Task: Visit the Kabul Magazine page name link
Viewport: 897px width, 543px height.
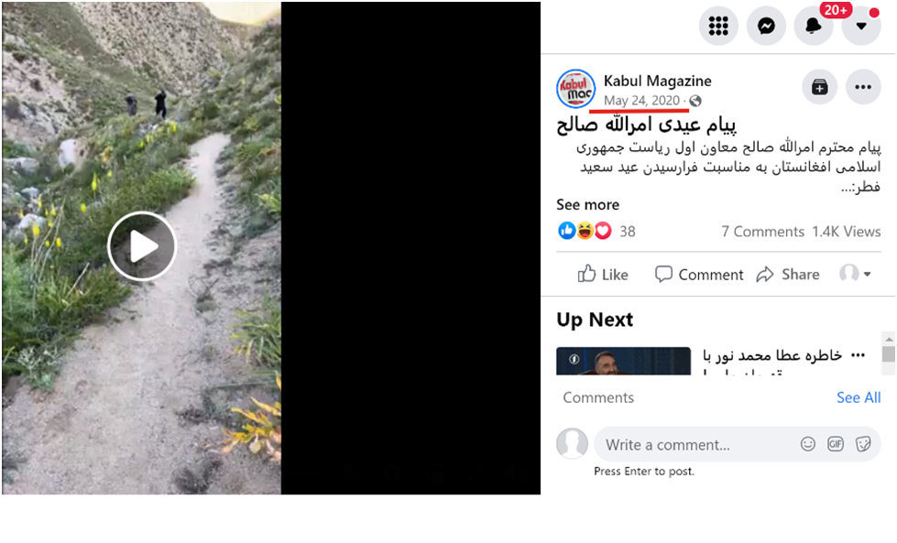Action: point(657,81)
